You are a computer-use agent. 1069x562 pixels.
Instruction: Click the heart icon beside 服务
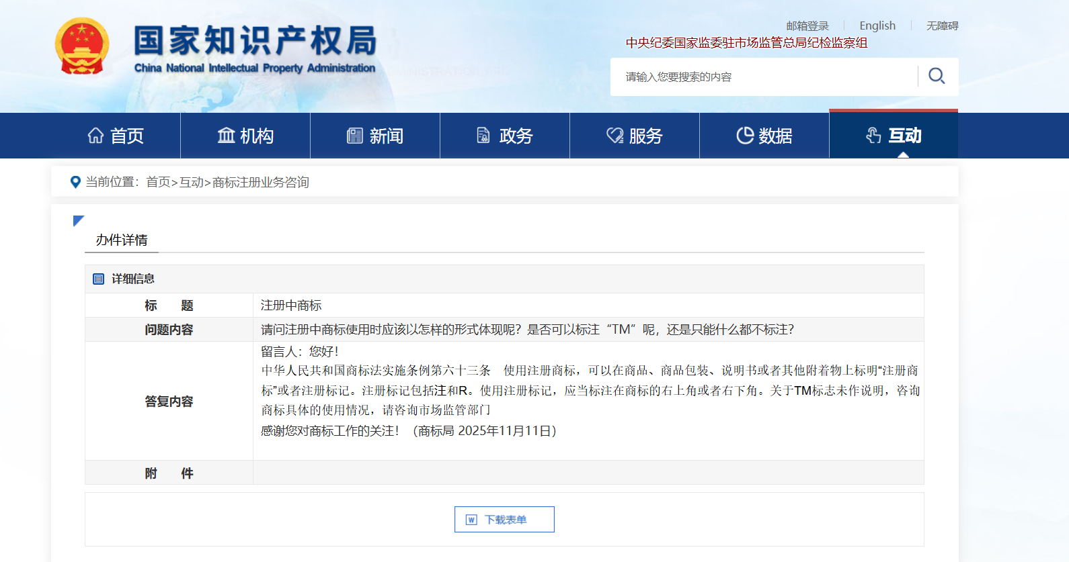pyautogui.click(x=615, y=136)
